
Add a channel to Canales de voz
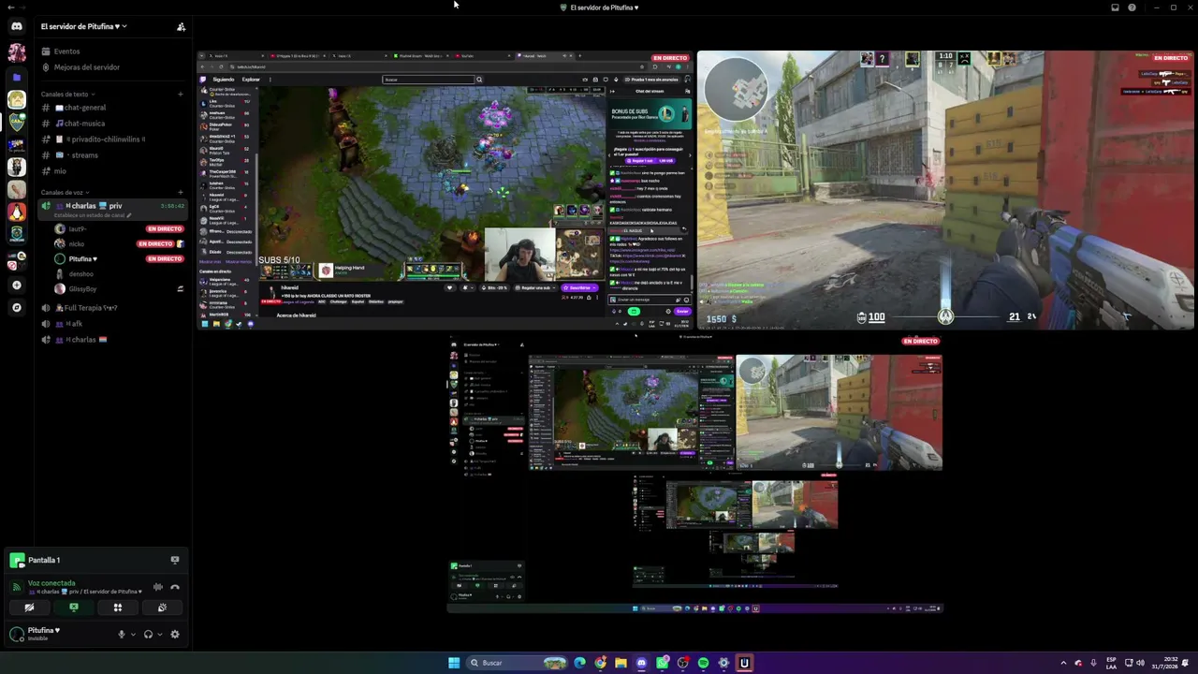[x=181, y=192]
